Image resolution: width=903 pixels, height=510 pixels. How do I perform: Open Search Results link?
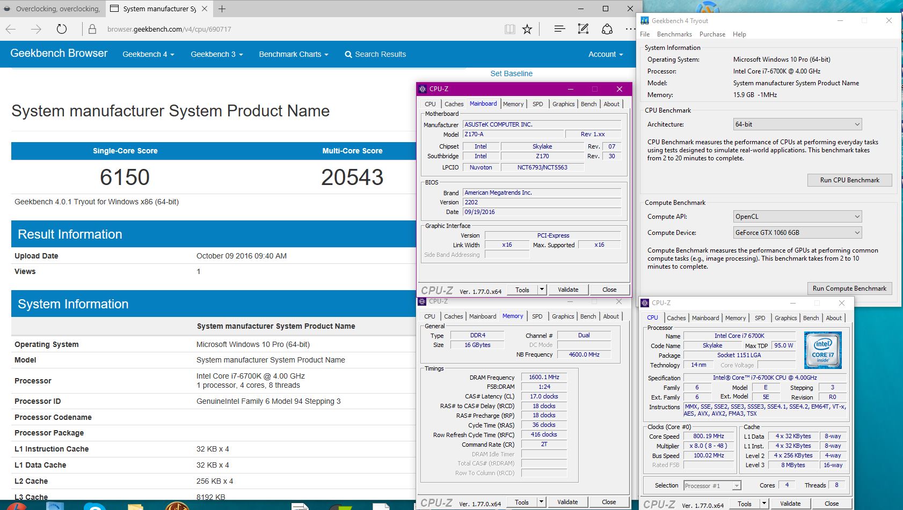tap(375, 54)
